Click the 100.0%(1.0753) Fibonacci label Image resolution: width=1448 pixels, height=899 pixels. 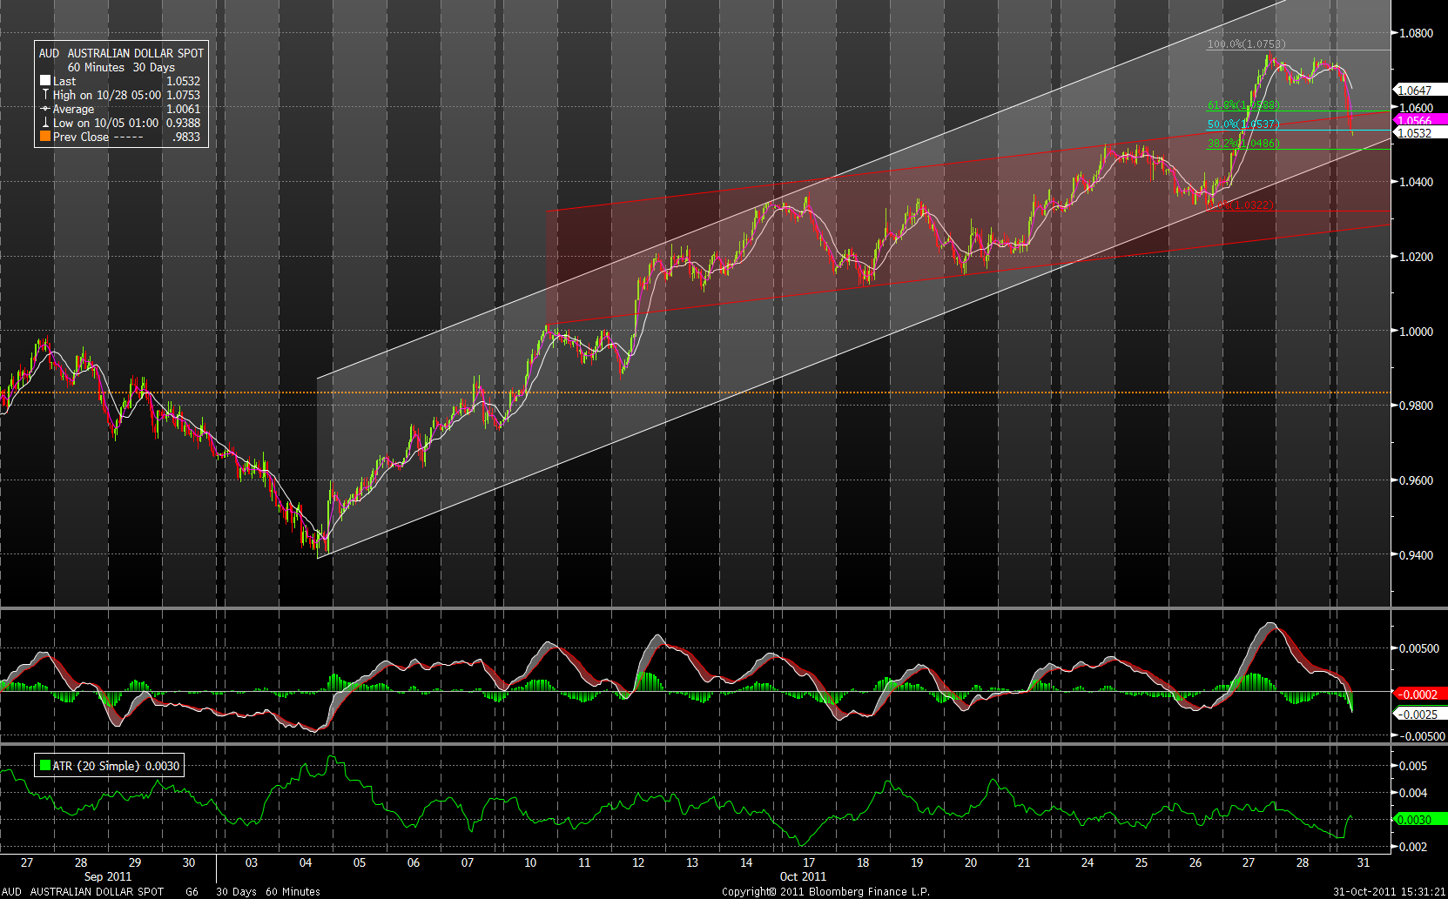click(1246, 44)
